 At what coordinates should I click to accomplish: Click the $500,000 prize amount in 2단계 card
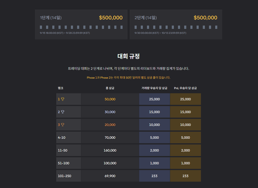[205, 18]
